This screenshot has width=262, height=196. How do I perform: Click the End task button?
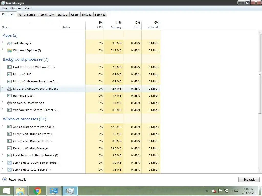[x=249, y=179]
